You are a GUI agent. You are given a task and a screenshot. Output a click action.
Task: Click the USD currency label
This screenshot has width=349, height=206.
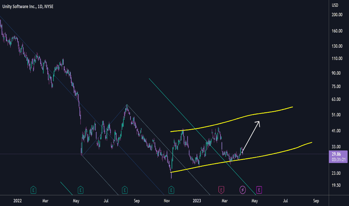pyautogui.click(x=335, y=5)
